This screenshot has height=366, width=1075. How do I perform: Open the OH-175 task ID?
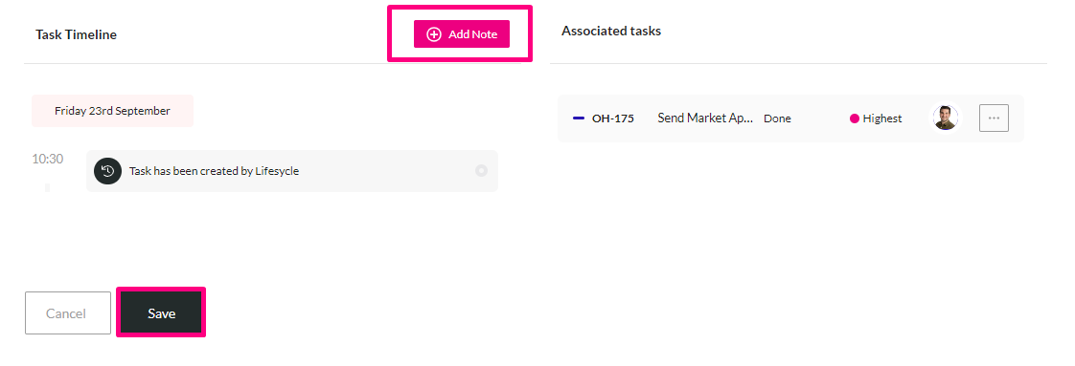tap(613, 118)
